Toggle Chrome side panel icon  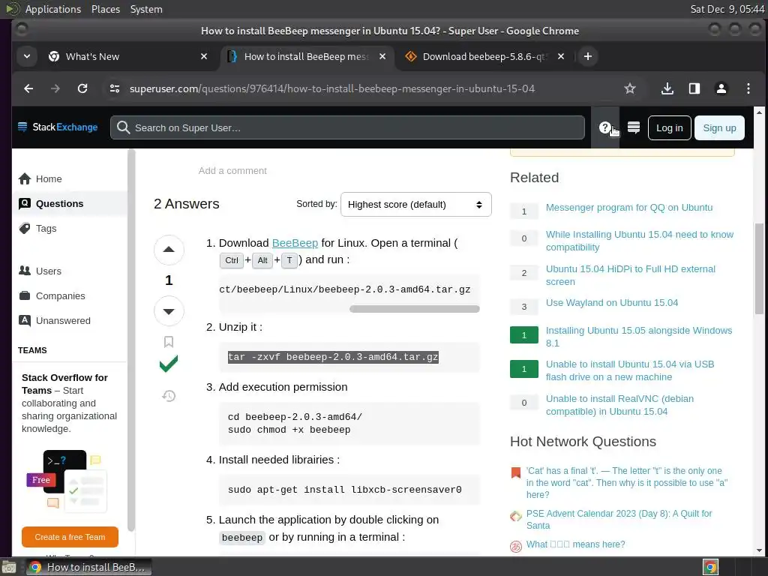click(x=694, y=88)
